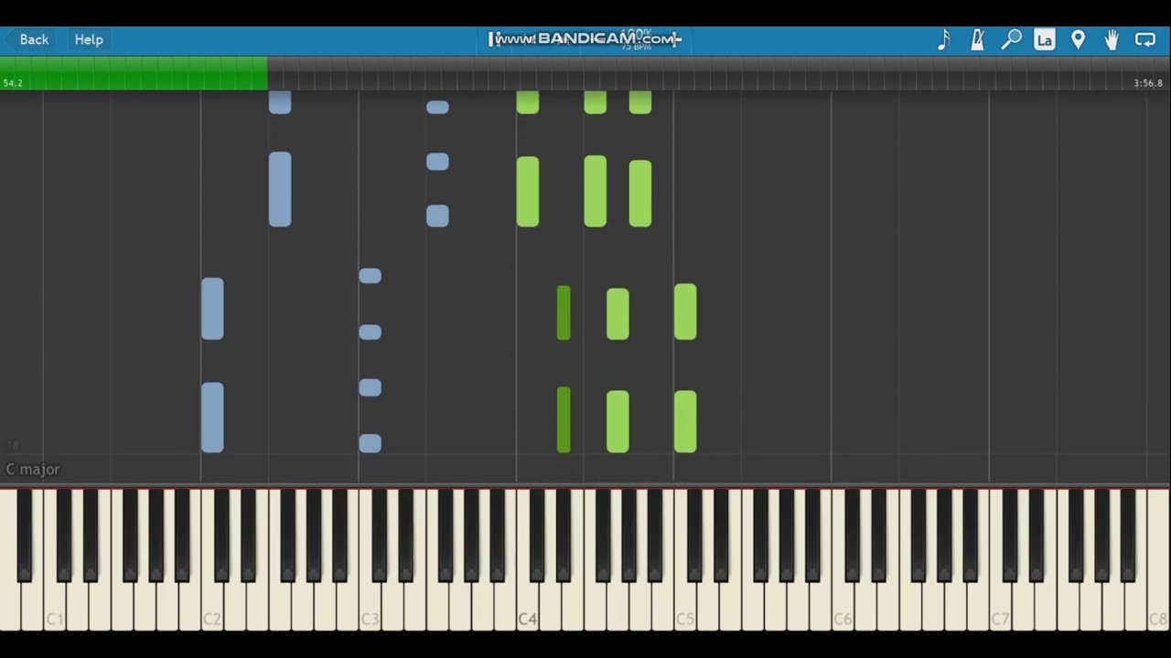This screenshot has width=1171, height=658.
Task: Play the C3 piano key
Action: 370,608
